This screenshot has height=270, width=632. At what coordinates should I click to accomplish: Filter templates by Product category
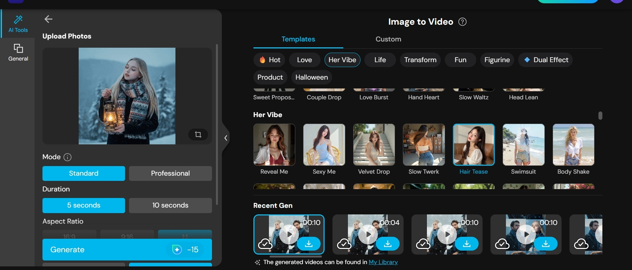click(270, 77)
